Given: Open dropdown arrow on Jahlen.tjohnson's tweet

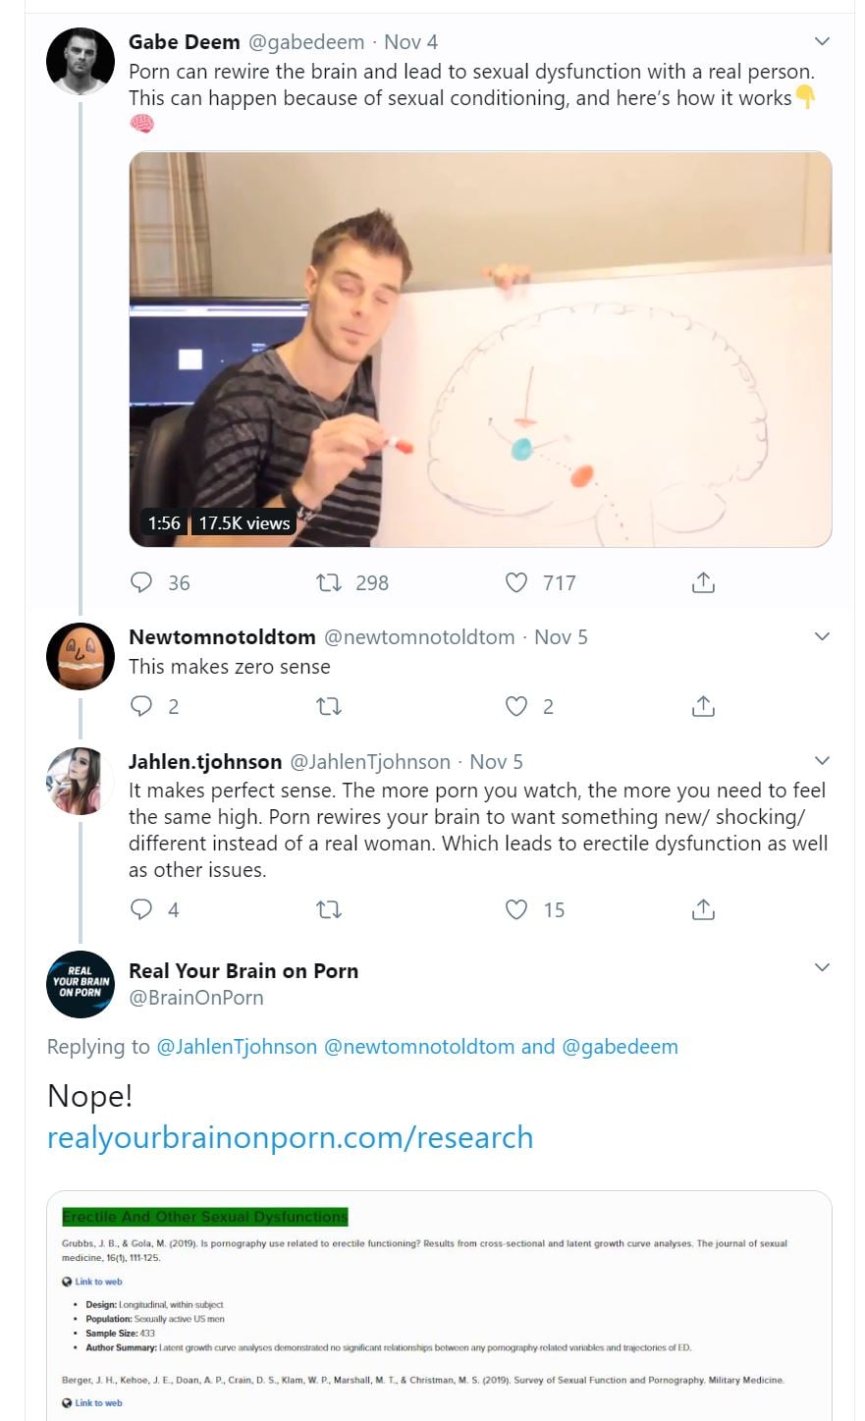Looking at the screenshot, I should (x=823, y=760).
